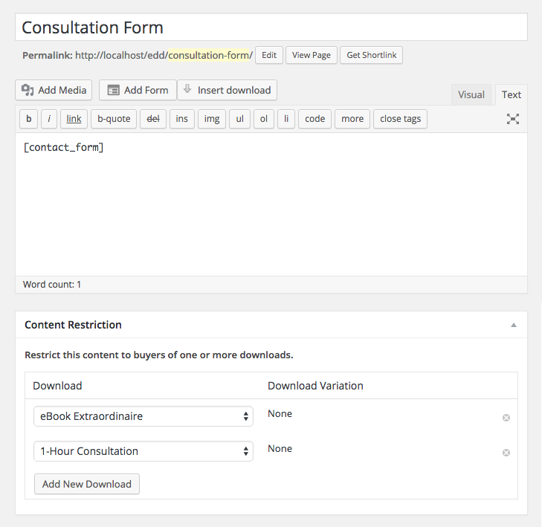Screen dimensions: 542x527
Task: Click the permalink Edit button
Action: click(269, 55)
